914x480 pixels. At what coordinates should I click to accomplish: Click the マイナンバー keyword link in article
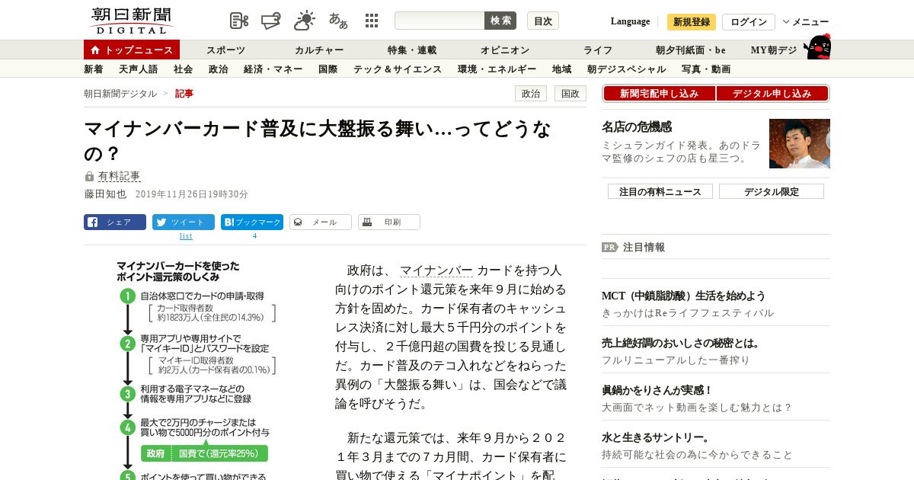[436, 270]
